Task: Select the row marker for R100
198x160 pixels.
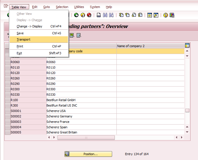Action: (8, 100)
